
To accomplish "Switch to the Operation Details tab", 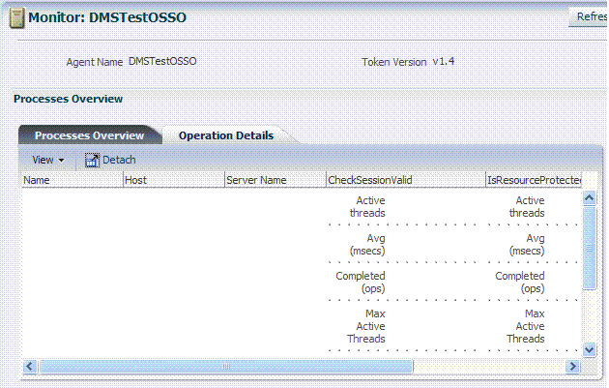I will pos(226,135).
